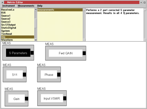Open the Instrument menu
The width and height of the screenshot is (147, 109).
[x=9, y=6]
